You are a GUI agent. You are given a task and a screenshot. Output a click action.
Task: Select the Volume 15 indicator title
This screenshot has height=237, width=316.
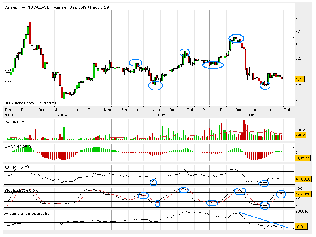15,122
